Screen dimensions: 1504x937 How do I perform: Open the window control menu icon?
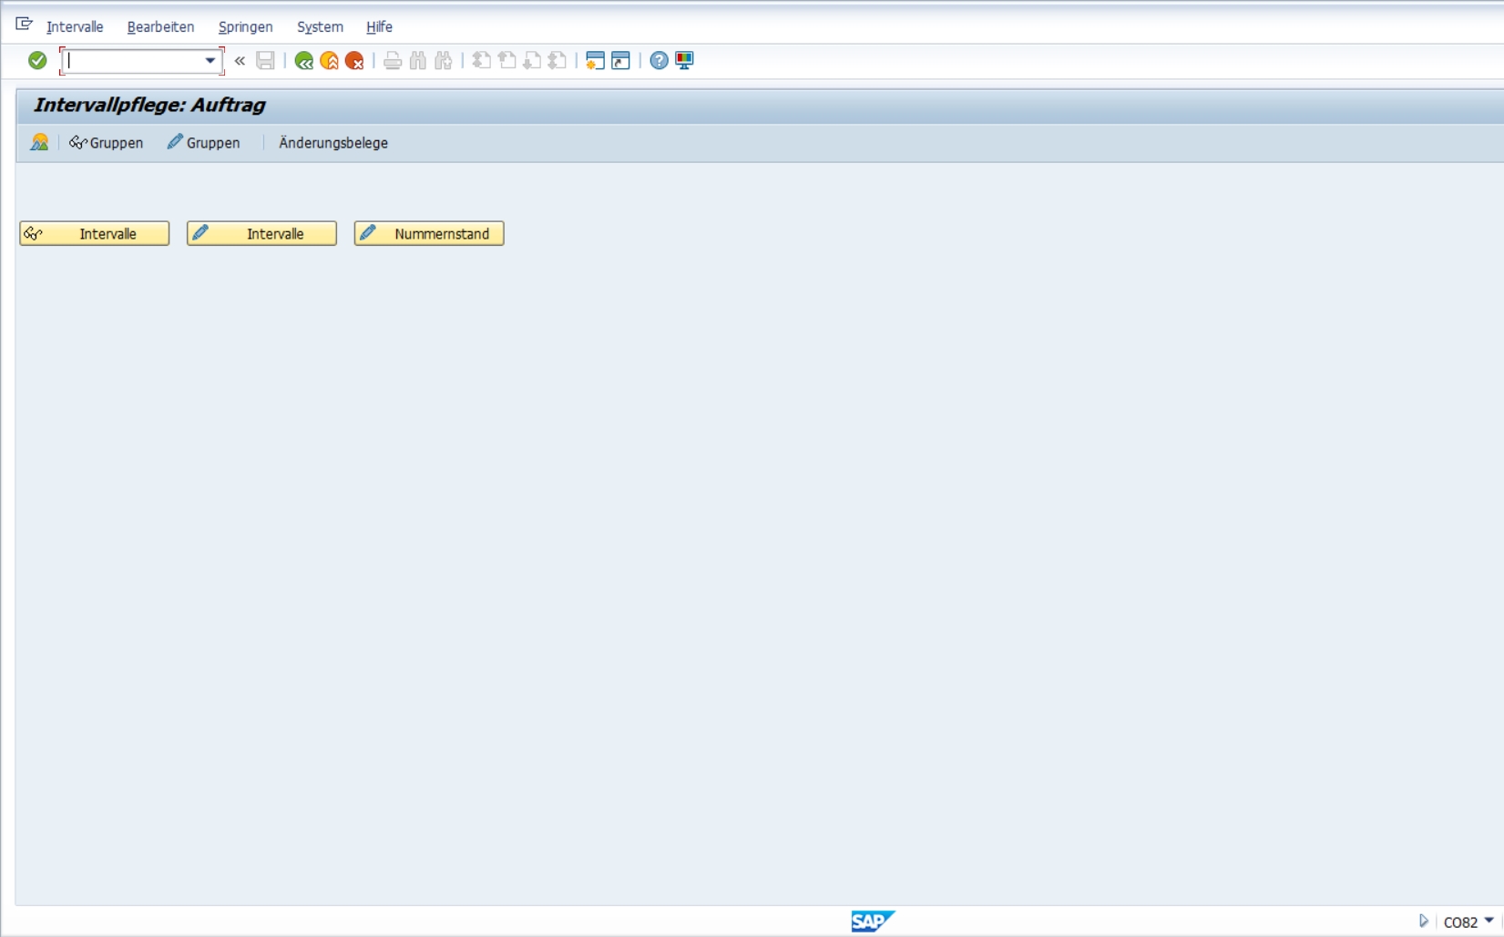[25, 25]
